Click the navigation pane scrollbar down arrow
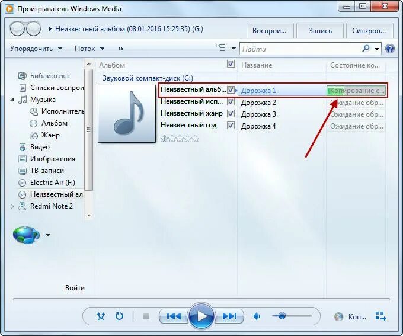403x336 pixels. [x=89, y=215]
